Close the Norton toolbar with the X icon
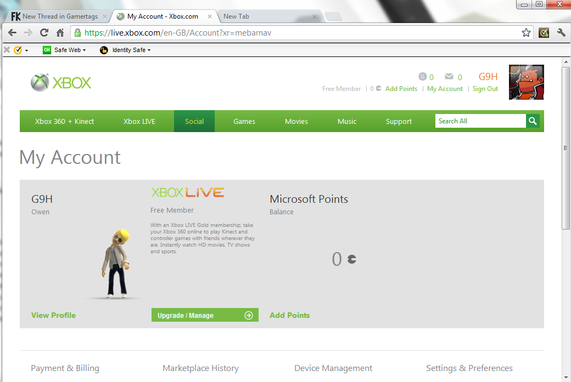 click(x=7, y=50)
